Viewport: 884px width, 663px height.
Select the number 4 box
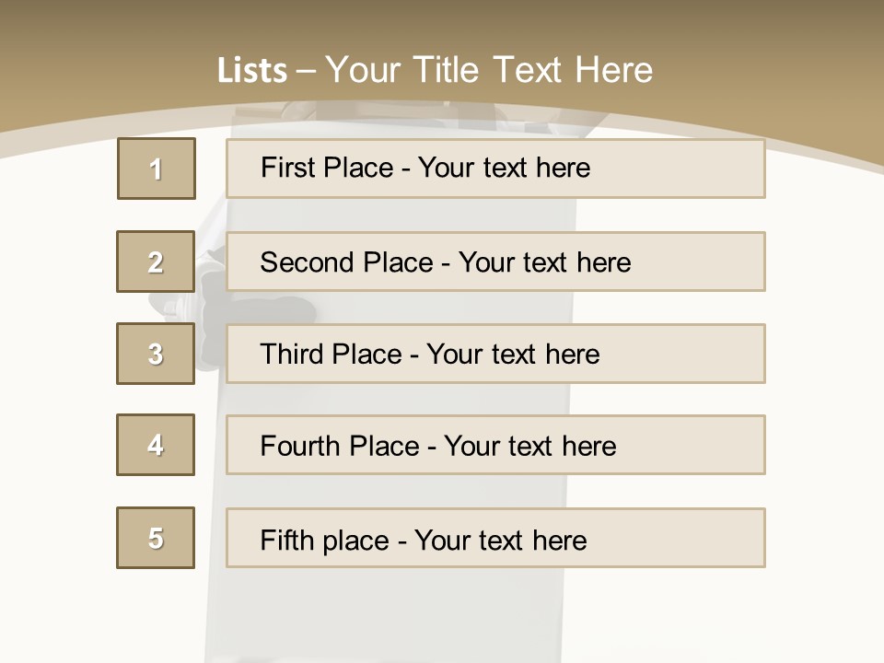click(x=156, y=445)
